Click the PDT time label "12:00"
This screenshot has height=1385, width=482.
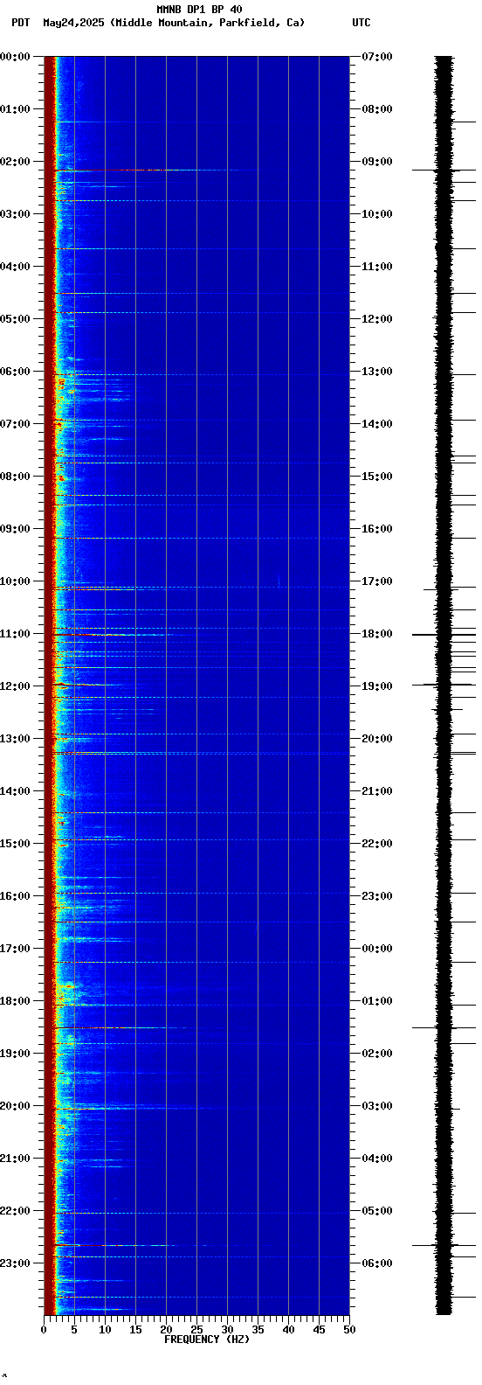click(x=15, y=686)
